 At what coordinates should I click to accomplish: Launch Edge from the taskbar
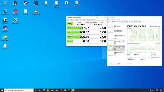pos(44,90)
